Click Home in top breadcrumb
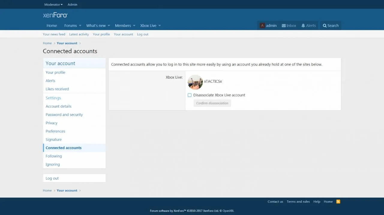384x215 pixels. pos(47,43)
